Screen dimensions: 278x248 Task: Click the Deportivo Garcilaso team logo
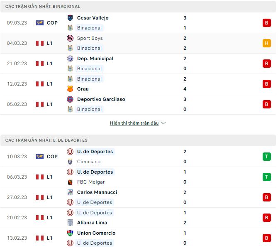(x=70, y=99)
